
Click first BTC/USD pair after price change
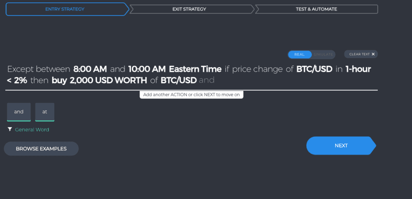click(314, 69)
